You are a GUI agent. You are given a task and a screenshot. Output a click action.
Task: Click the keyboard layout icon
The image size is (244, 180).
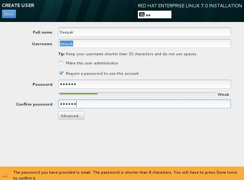pyautogui.click(x=142, y=14)
